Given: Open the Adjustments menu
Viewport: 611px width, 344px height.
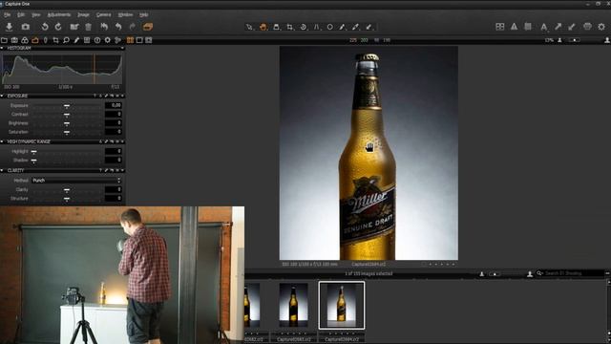Looking at the screenshot, I should [59, 14].
